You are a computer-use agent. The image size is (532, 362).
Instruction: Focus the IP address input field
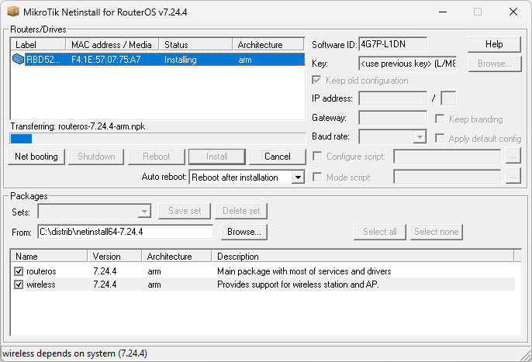click(x=393, y=98)
